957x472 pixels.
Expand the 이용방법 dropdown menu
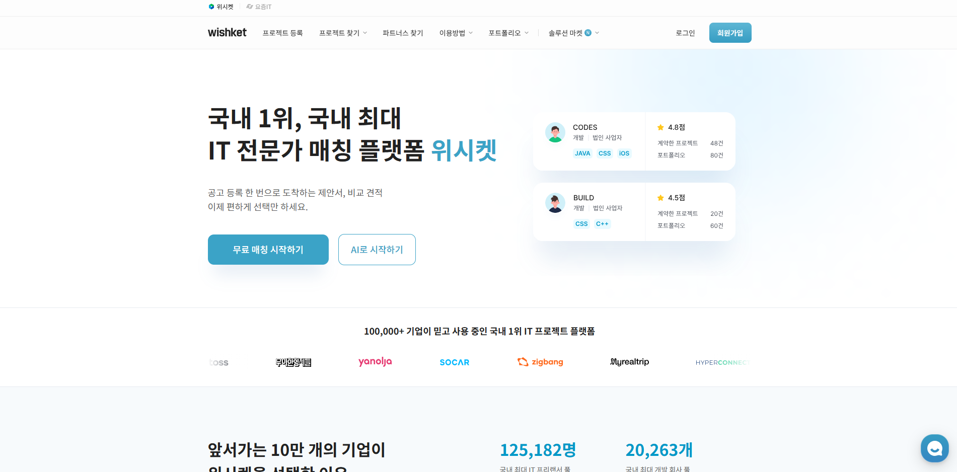tap(456, 33)
